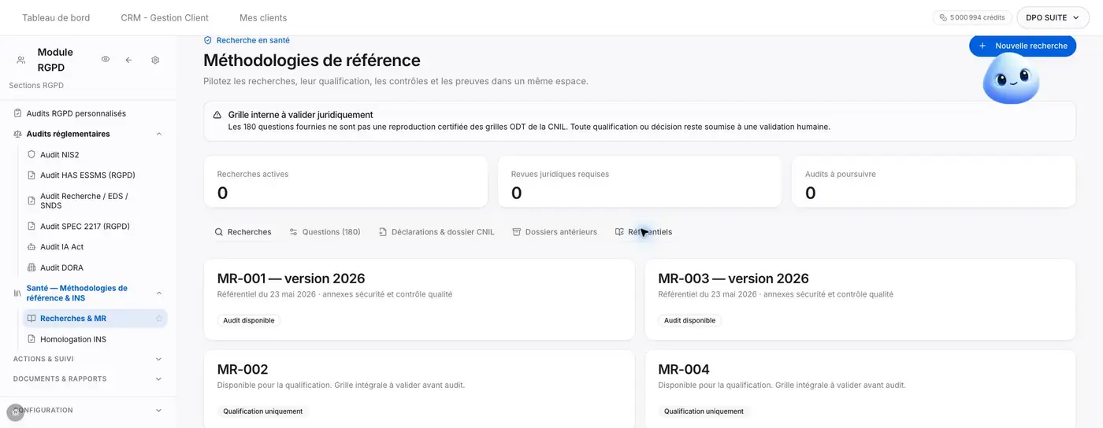This screenshot has height=428, width=1103.
Task: Click the users icon next to Module RGPD
Action: [21, 60]
